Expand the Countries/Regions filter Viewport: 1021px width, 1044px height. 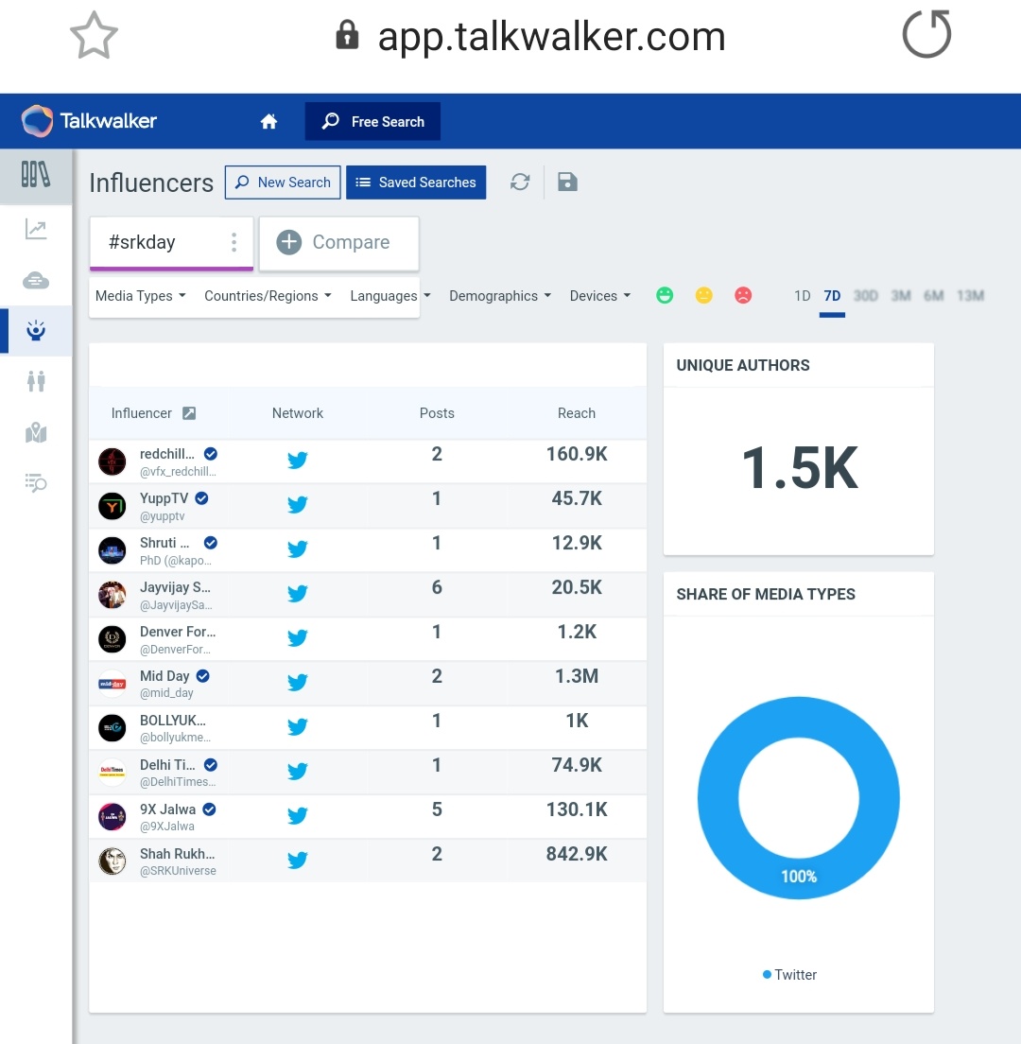coord(268,296)
